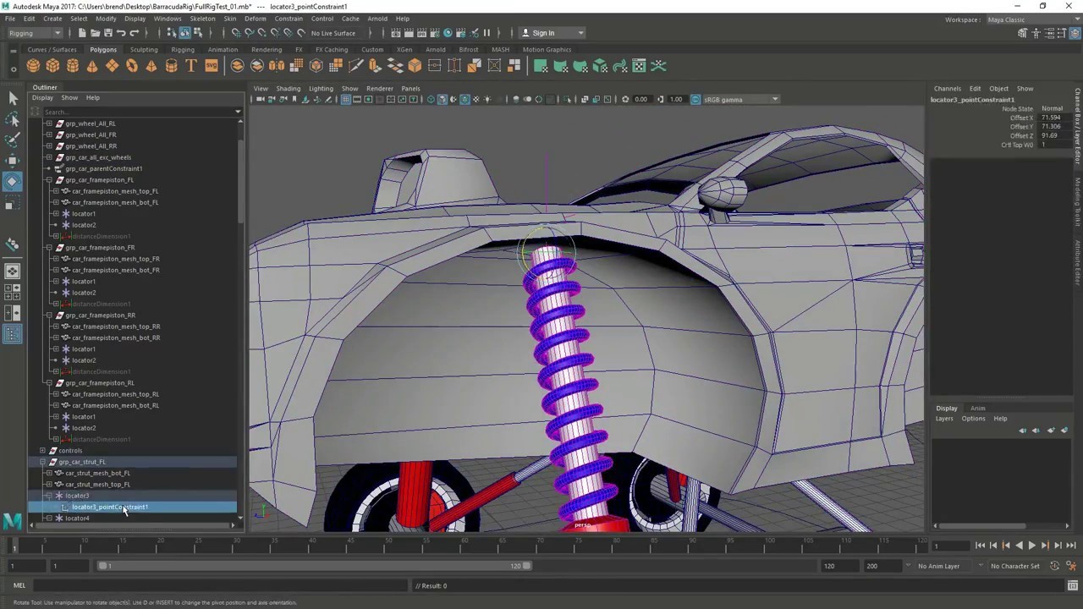Image resolution: width=1083 pixels, height=609 pixels.
Task: Toggle Snap to Grids magnet icon
Action: [x=235, y=32]
